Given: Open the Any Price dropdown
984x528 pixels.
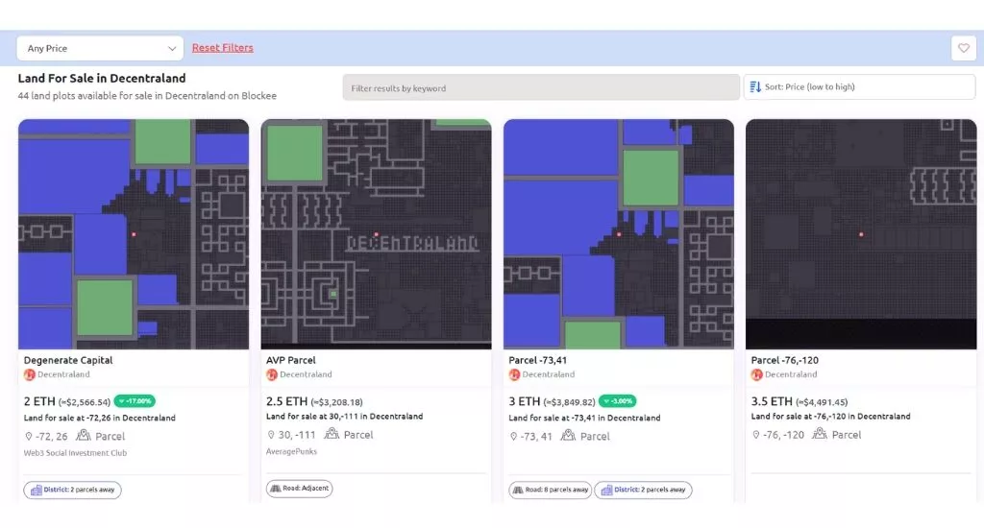Looking at the screenshot, I should 100,48.
